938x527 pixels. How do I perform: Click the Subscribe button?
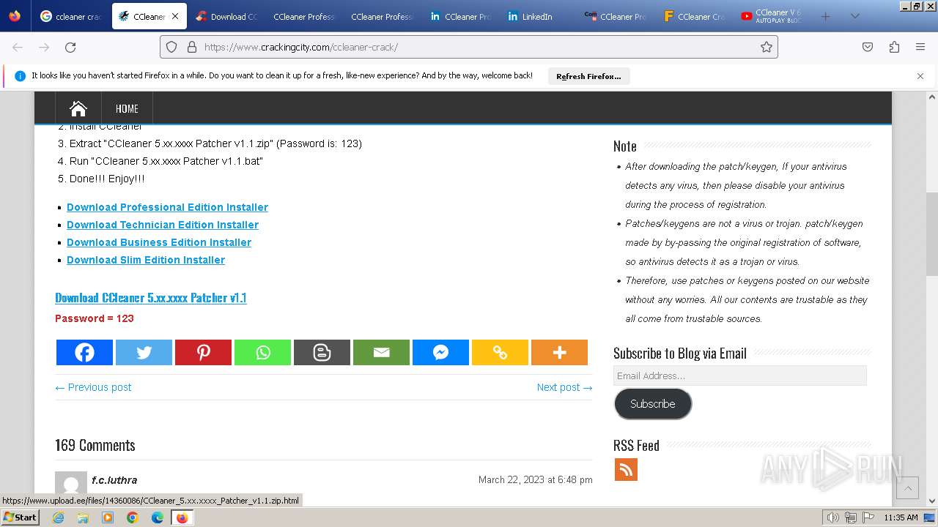point(653,404)
